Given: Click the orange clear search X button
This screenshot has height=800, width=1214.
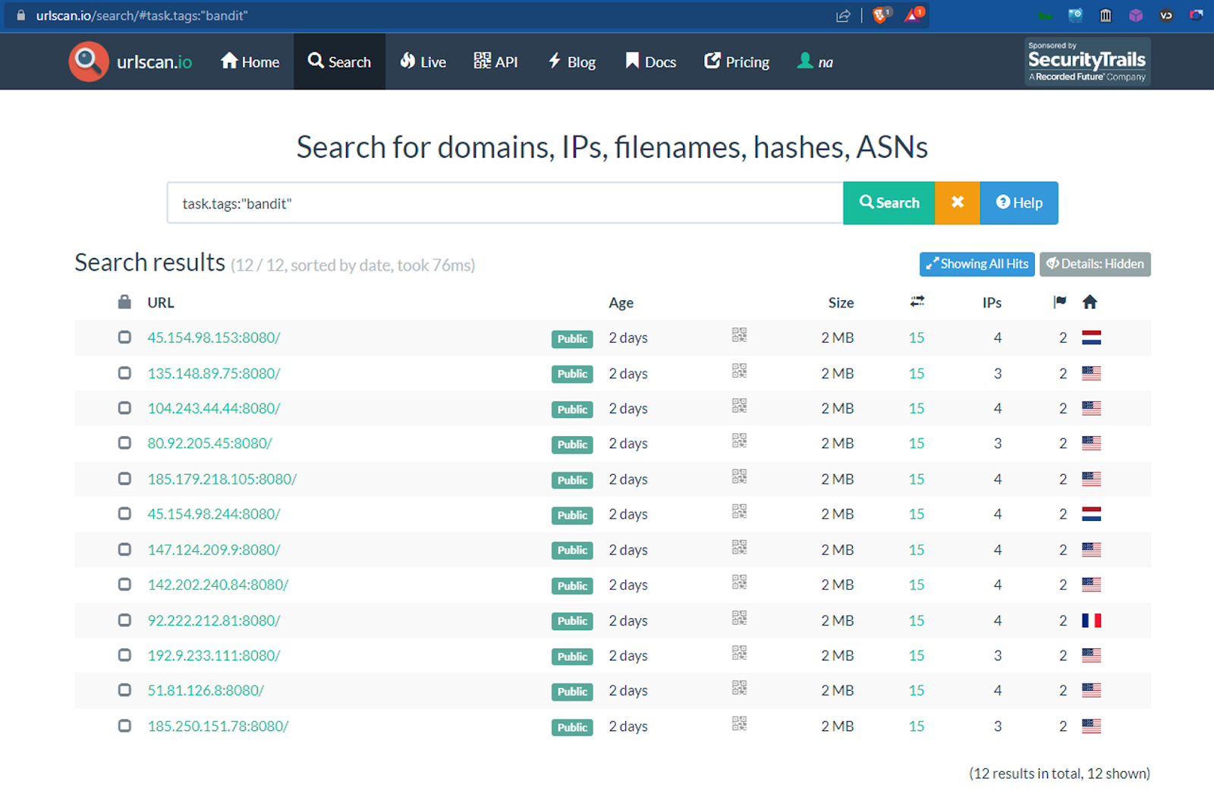Looking at the screenshot, I should point(957,202).
